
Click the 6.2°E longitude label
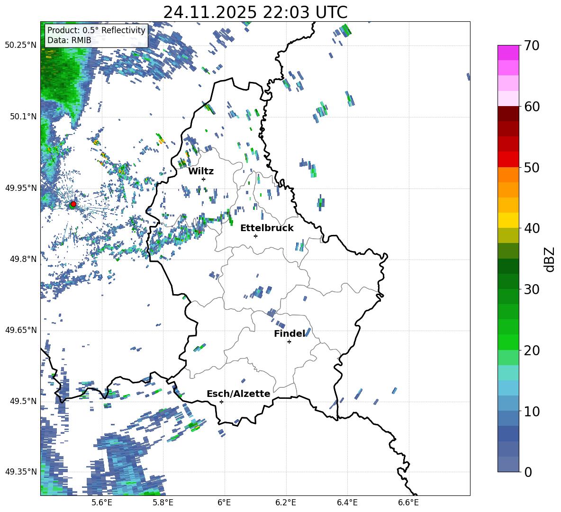coord(286,503)
